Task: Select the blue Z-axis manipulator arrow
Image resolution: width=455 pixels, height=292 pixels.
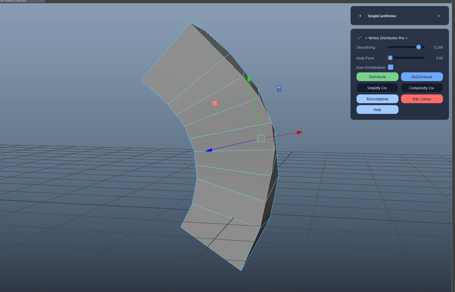Action: tap(209, 150)
